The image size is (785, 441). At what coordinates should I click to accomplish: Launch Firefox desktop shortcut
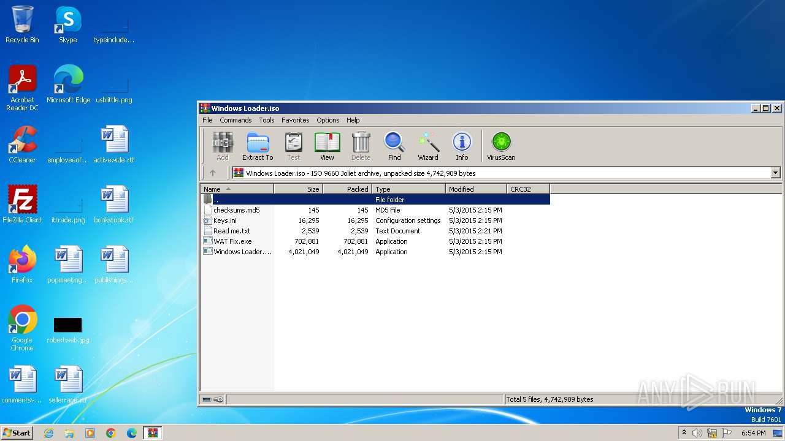[22, 265]
